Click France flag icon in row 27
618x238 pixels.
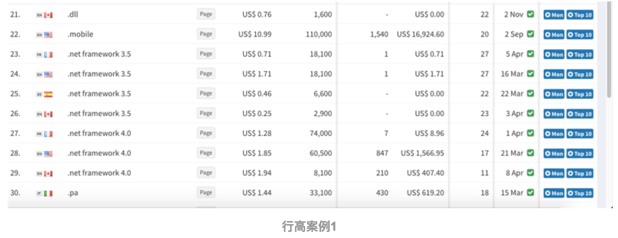click(x=48, y=134)
